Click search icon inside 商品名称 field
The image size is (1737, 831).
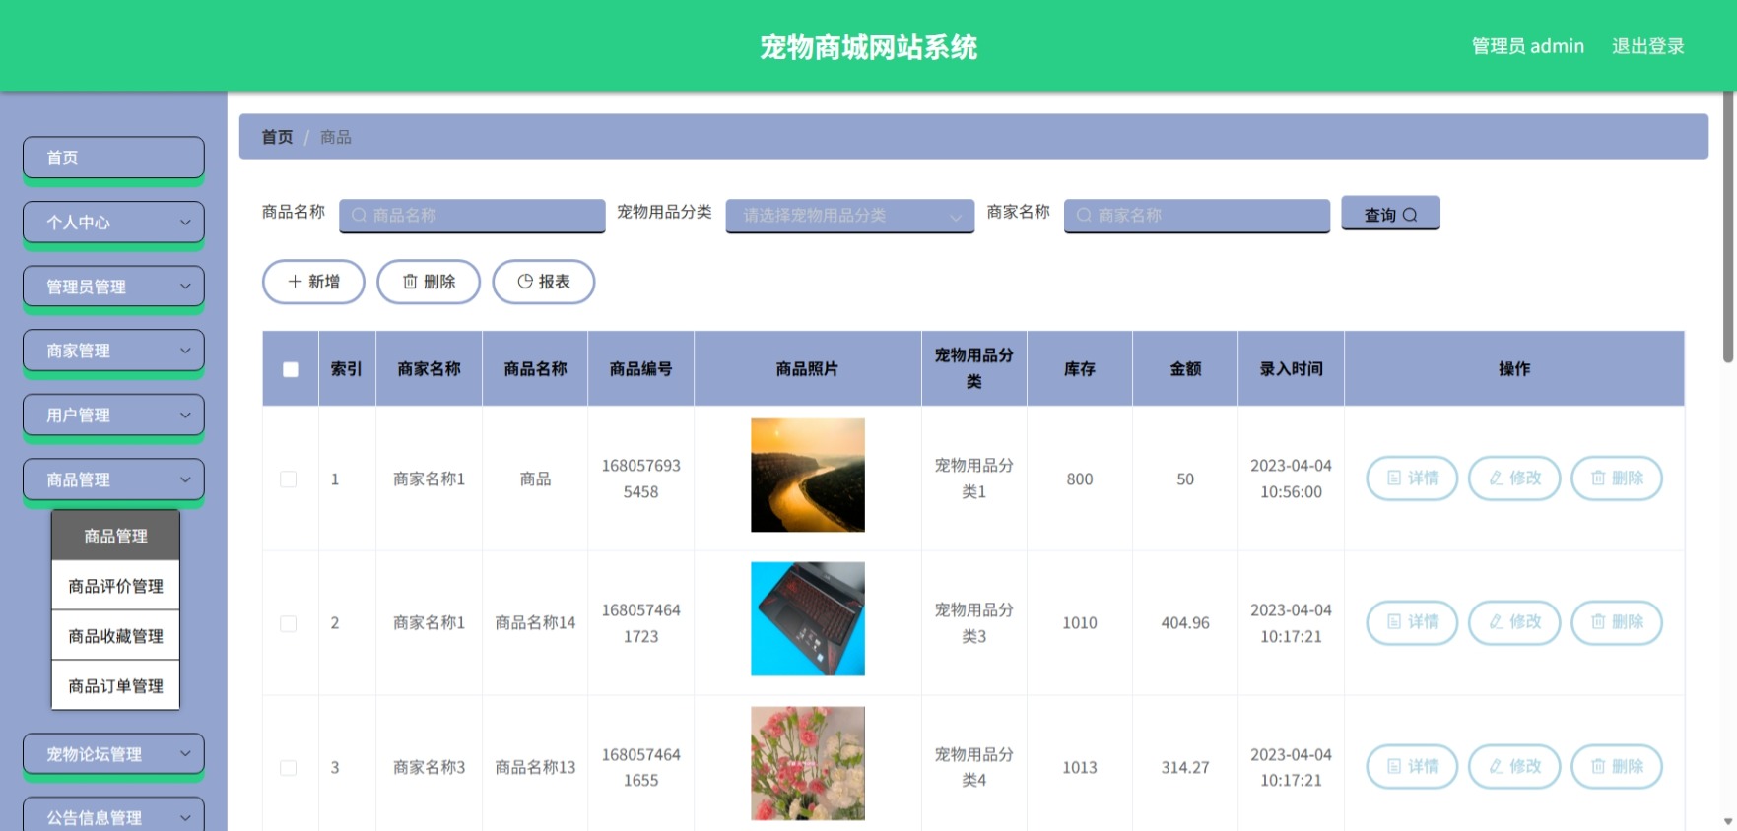point(359,215)
